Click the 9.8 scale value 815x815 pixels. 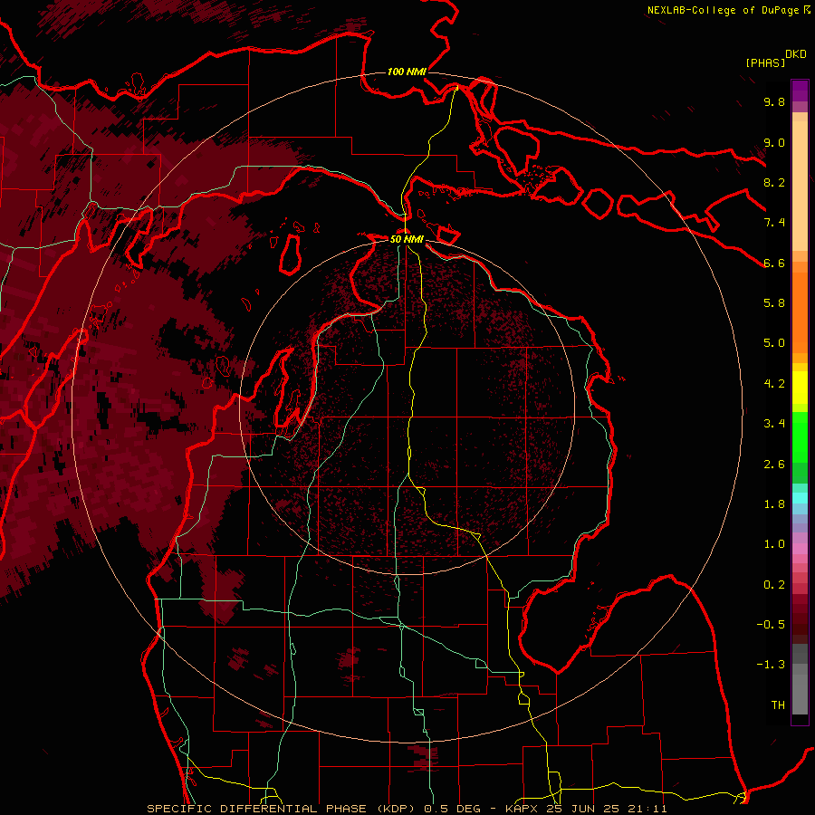tap(774, 101)
